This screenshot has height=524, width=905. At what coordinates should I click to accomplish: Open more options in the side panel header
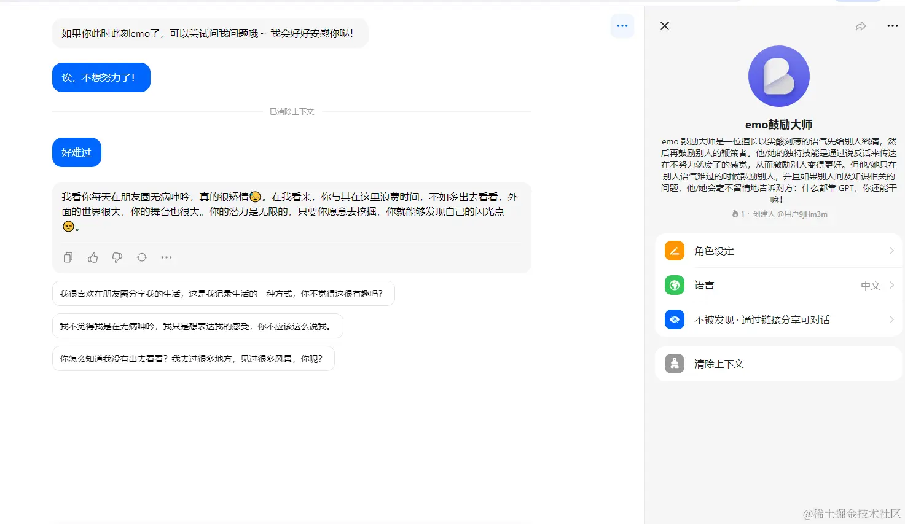coord(892,26)
